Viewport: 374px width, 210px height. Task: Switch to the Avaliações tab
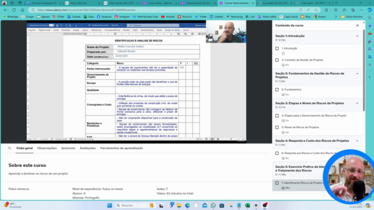[x=88, y=148]
